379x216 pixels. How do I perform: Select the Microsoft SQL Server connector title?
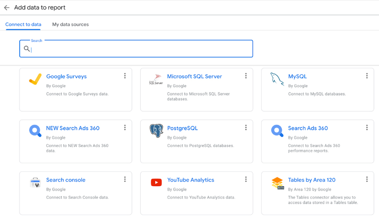pos(194,77)
